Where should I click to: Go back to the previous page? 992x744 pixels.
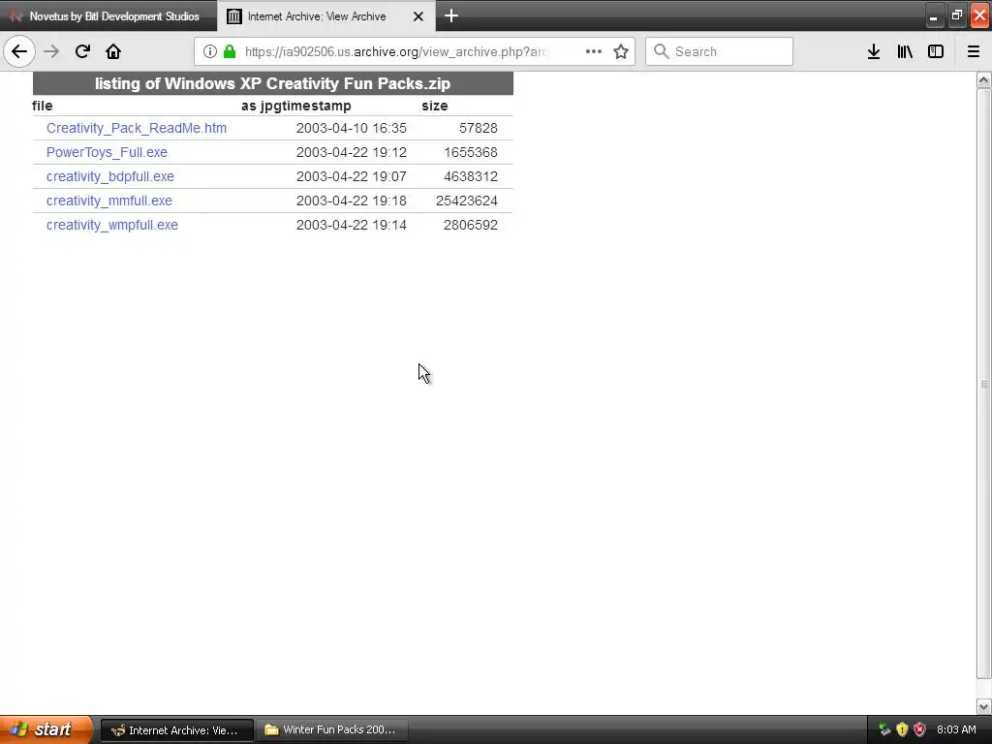[x=19, y=51]
